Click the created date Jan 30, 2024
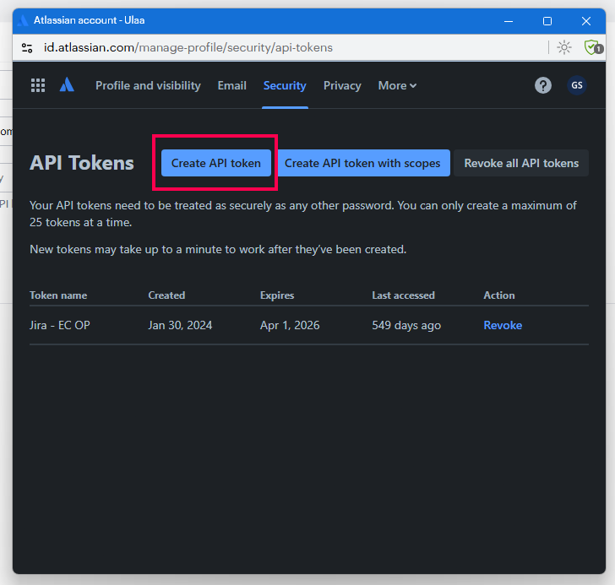Viewport: 615px width, 585px height. coord(180,325)
